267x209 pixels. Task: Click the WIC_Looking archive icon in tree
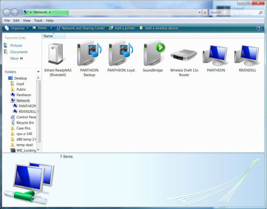point(13,150)
